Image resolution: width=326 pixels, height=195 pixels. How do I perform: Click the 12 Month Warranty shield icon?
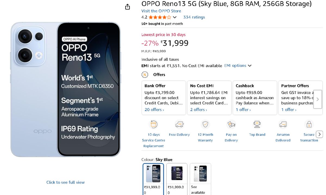pyautogui.click(x=205, y=125)
